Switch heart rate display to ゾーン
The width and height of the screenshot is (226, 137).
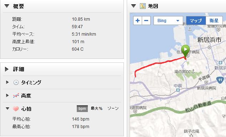pos(113,108)
